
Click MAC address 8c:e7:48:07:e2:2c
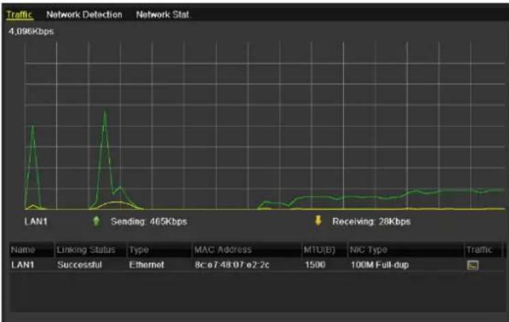coord(232,265)
